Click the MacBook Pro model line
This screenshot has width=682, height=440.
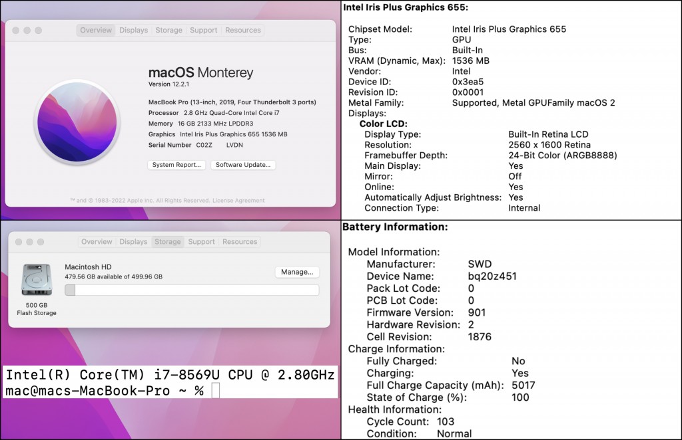(232, 102)
